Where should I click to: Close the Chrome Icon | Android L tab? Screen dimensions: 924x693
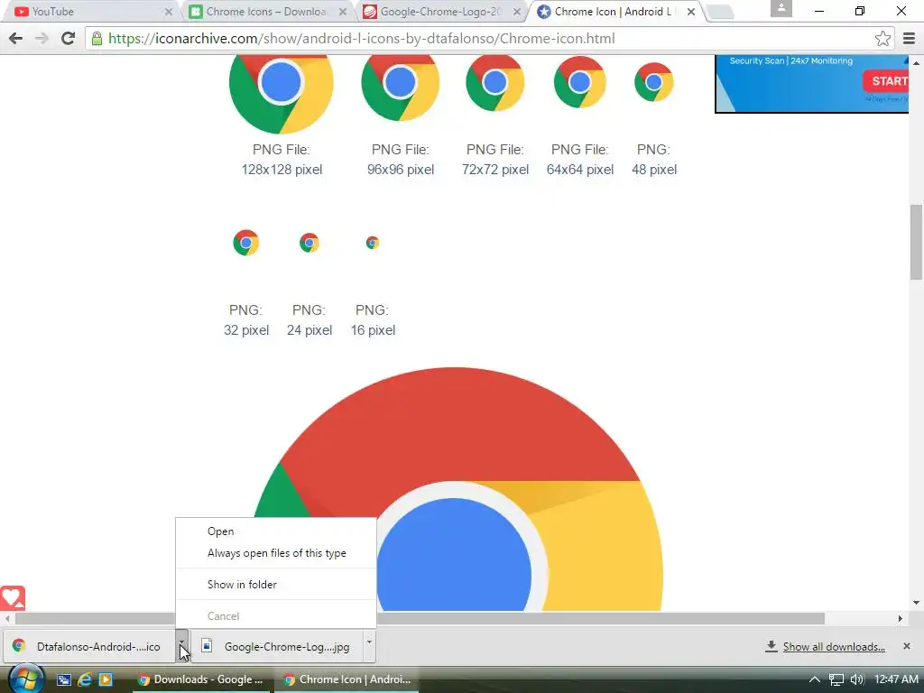(x=690, y=11)
